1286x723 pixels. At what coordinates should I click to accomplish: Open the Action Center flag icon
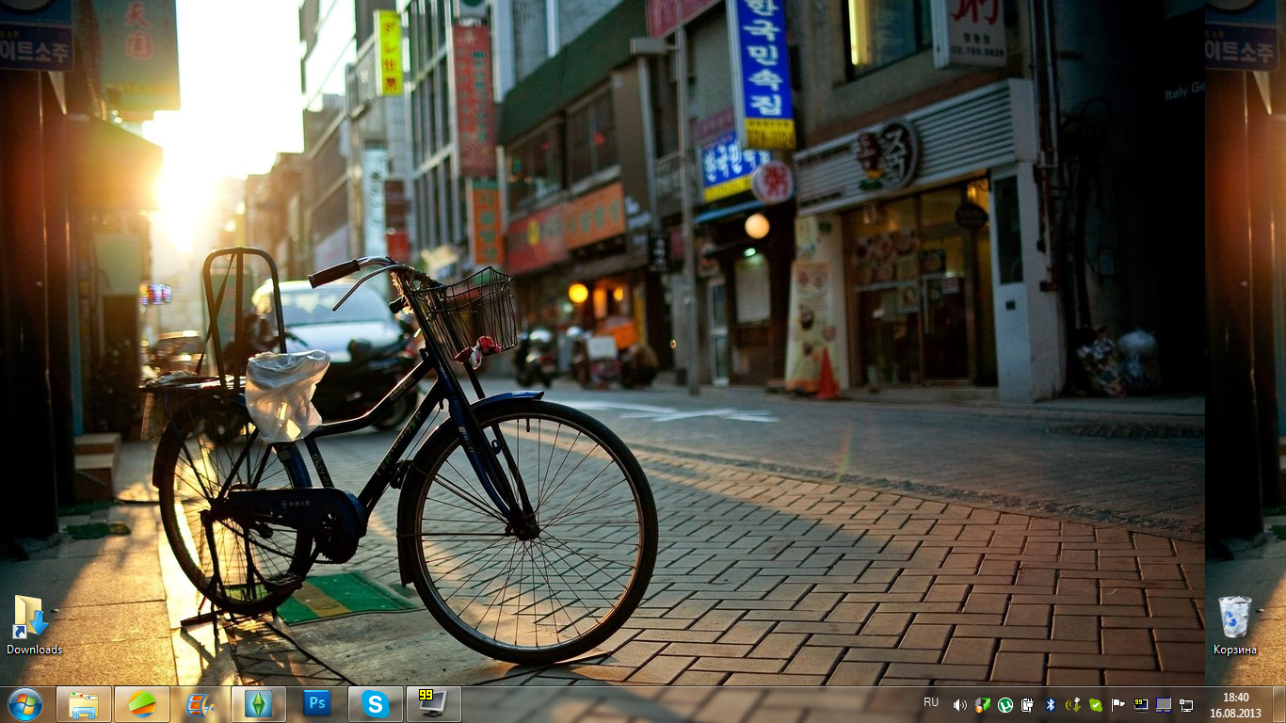click(x=1118, y=705)
